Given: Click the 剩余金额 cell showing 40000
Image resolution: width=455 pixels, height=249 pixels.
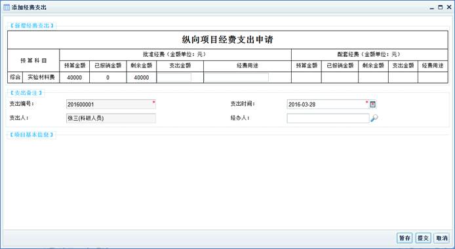Looking at the screenshot, I should pyautogui.click(x=142, y=78).
